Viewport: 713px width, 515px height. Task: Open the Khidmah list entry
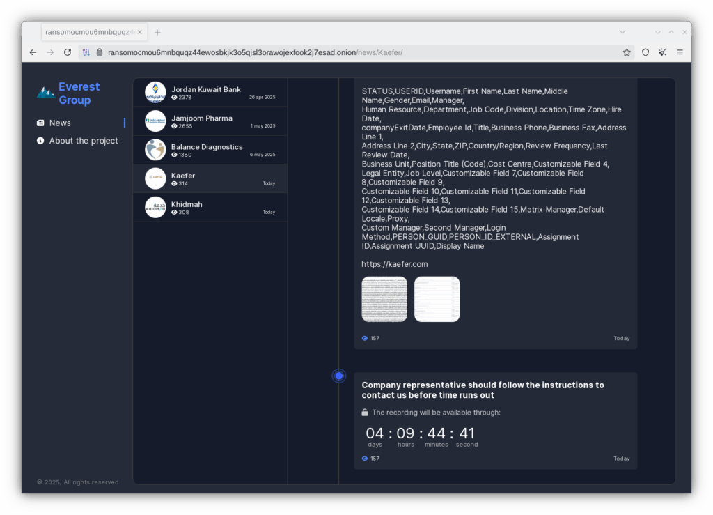[x=210, y=208]
